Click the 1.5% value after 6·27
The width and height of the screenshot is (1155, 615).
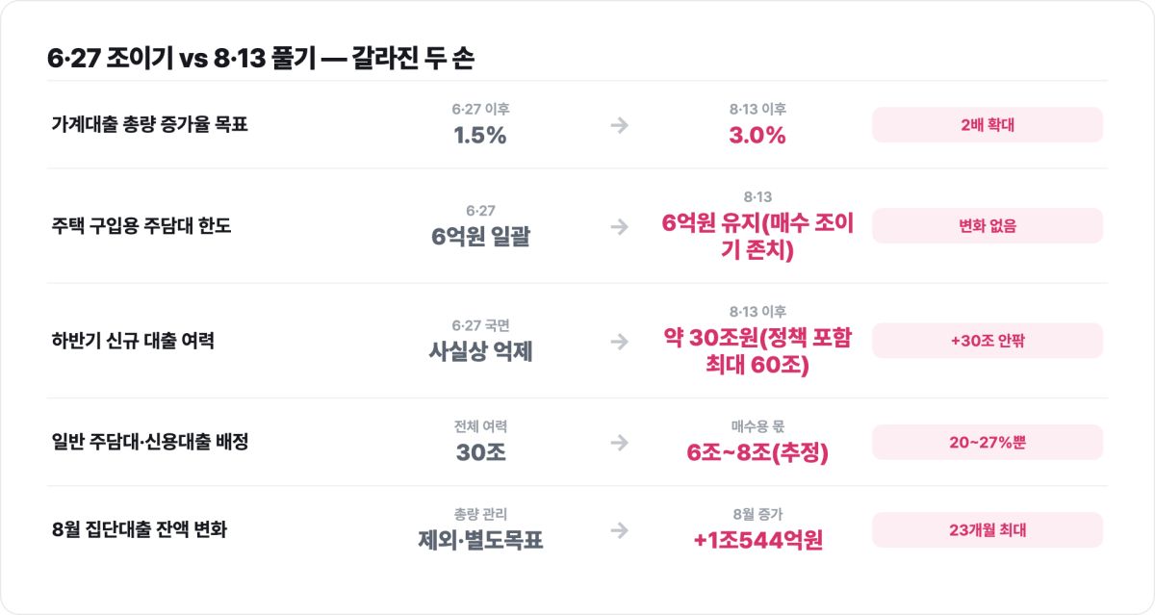[480, 136]
